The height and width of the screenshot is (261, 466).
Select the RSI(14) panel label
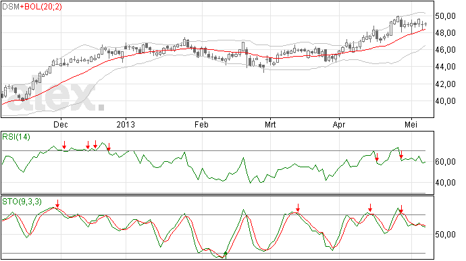tap(16, 137)
